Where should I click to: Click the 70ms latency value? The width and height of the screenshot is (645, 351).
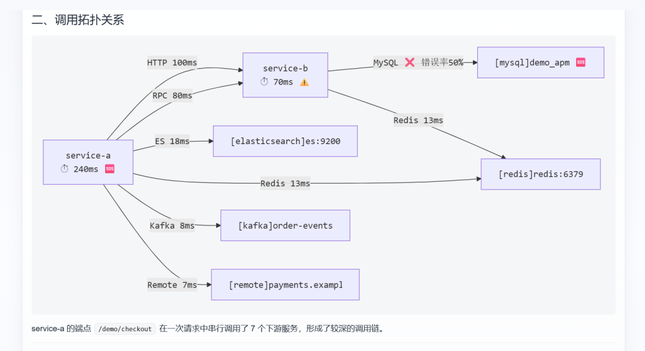[283, 82]
